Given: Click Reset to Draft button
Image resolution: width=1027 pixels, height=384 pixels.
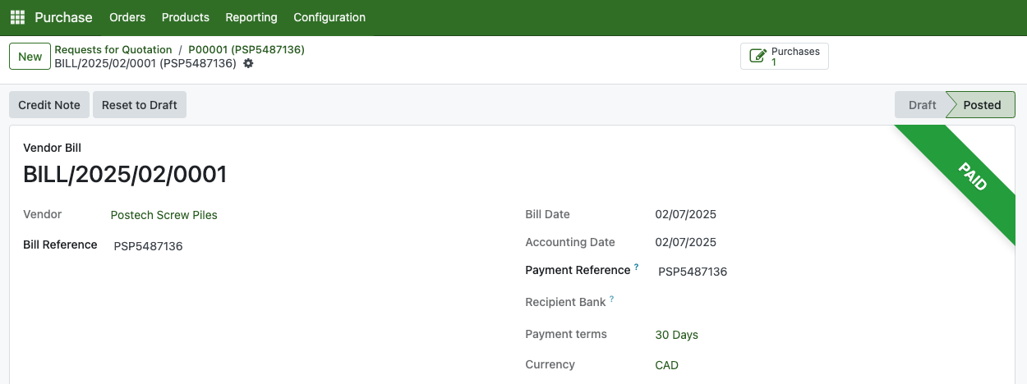Looking at the screenshot, I should 140,105.
